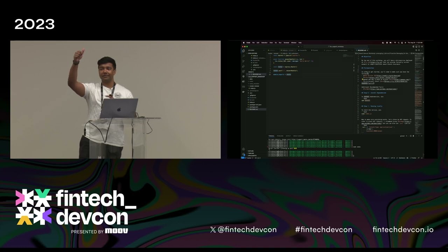
Task: Open the Search view in the activity bar
Action: [244, 56]
